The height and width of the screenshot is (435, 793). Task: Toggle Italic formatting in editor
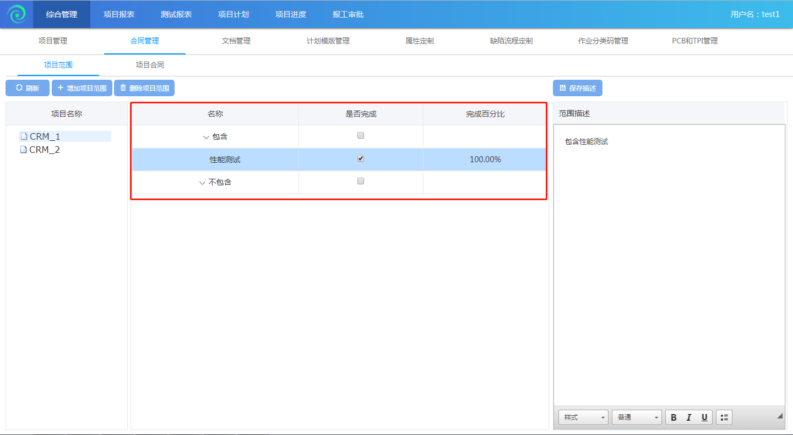point(689,417)
